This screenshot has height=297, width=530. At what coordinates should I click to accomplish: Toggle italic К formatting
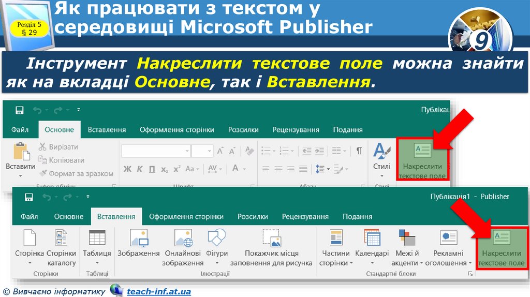tap(140, 169)
